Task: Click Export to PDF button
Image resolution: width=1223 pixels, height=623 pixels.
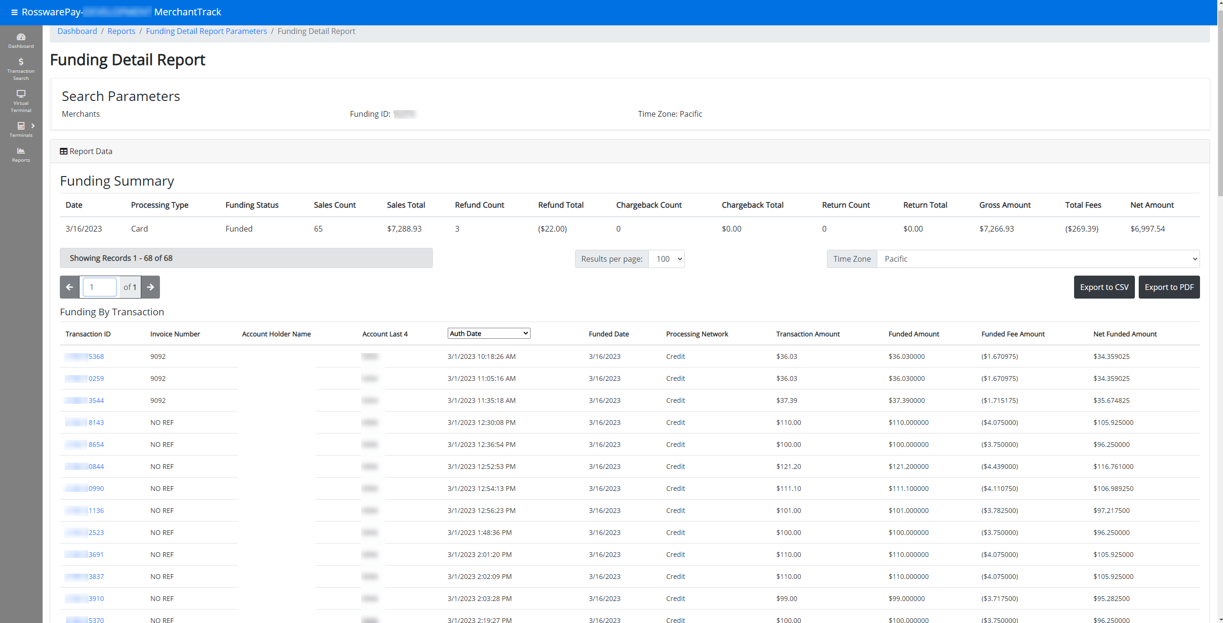Action: [1169, 287]
